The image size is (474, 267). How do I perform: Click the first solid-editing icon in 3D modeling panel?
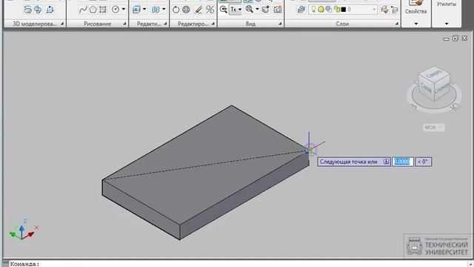[x=27, y=10]
